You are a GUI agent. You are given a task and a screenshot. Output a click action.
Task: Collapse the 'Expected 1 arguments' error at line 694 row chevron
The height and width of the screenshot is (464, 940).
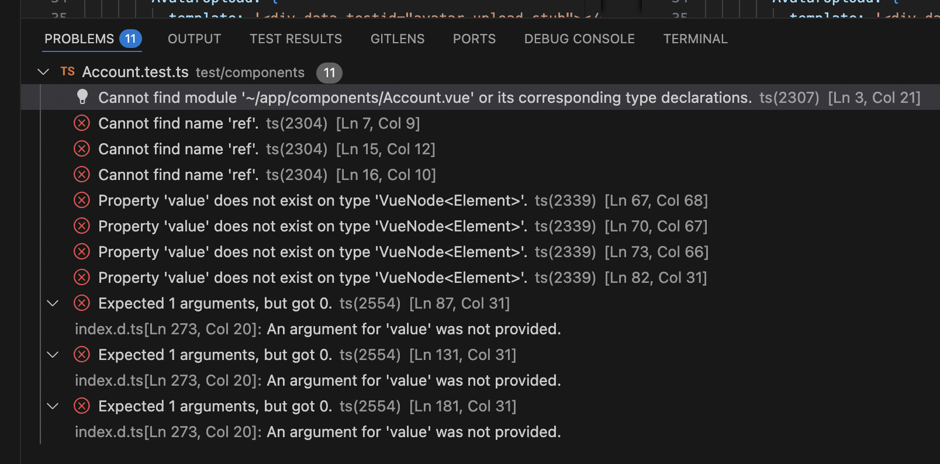53,406
